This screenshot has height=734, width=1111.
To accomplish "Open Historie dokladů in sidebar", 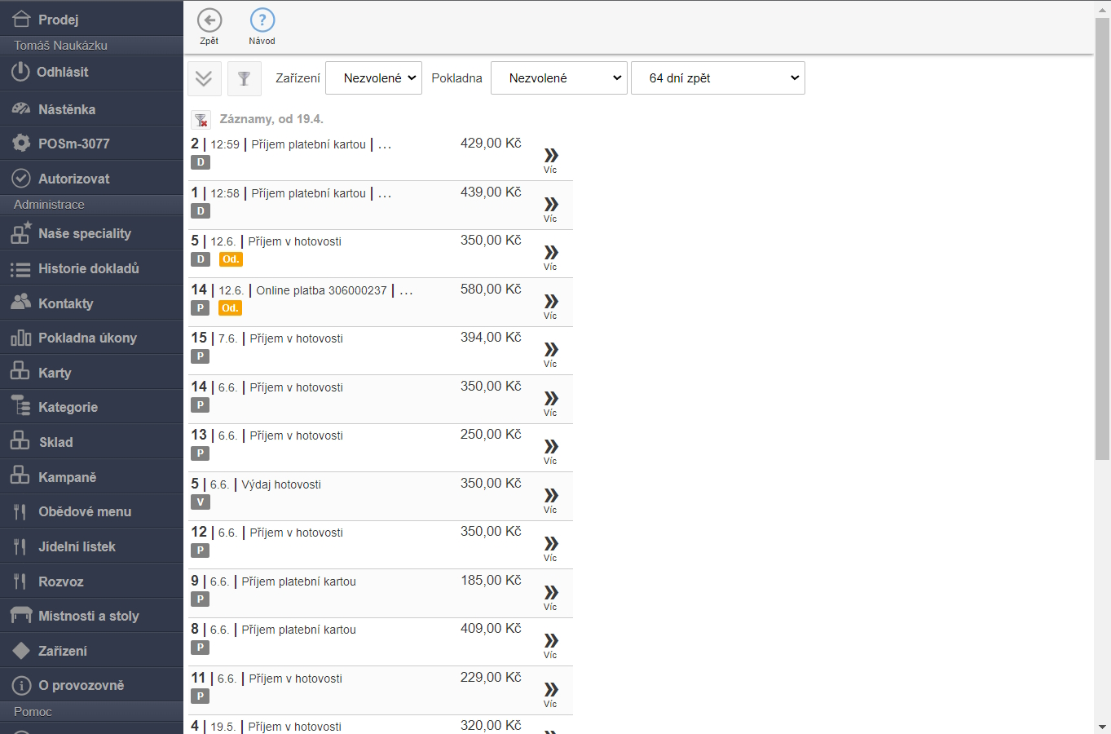I will pyautogui.click(x=88, y=268).
